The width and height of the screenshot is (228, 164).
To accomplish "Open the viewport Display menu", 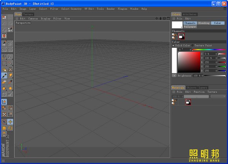I will 46,19.
